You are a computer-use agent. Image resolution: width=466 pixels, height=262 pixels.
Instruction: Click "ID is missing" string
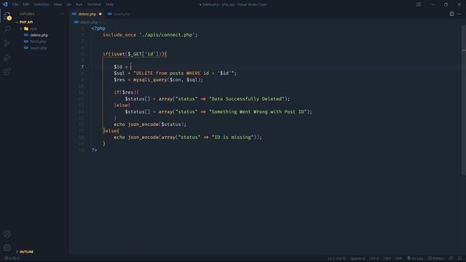(234, 138)
